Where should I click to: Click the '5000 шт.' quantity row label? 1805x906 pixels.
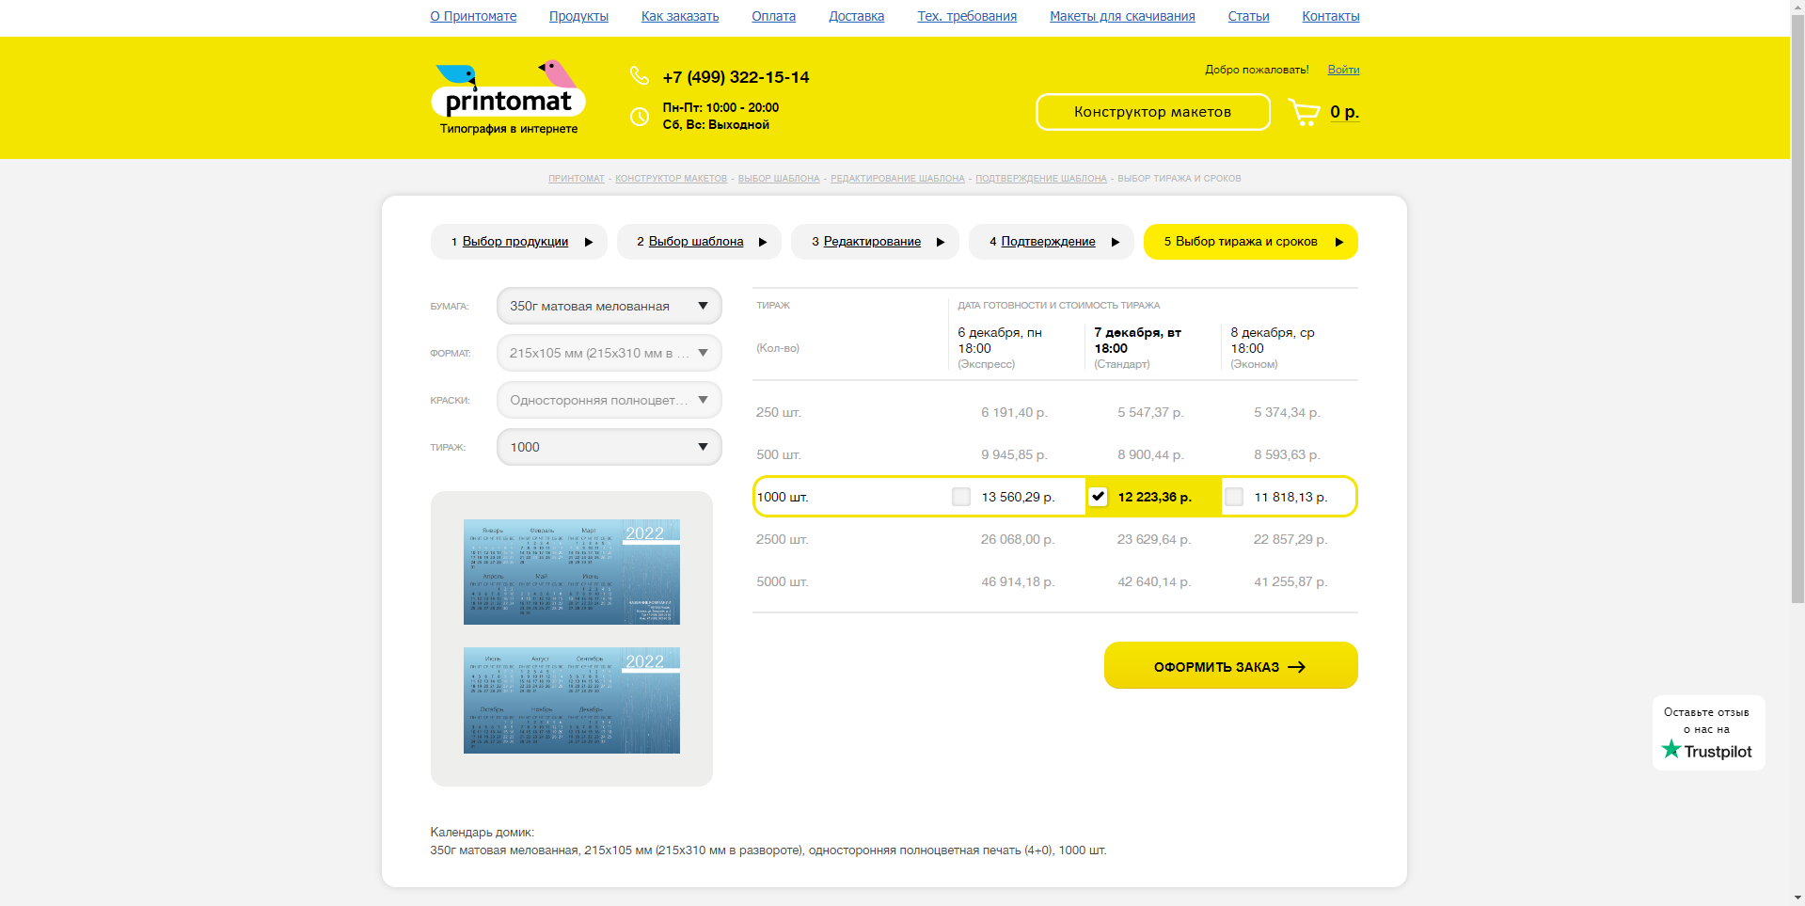[783, 581]
